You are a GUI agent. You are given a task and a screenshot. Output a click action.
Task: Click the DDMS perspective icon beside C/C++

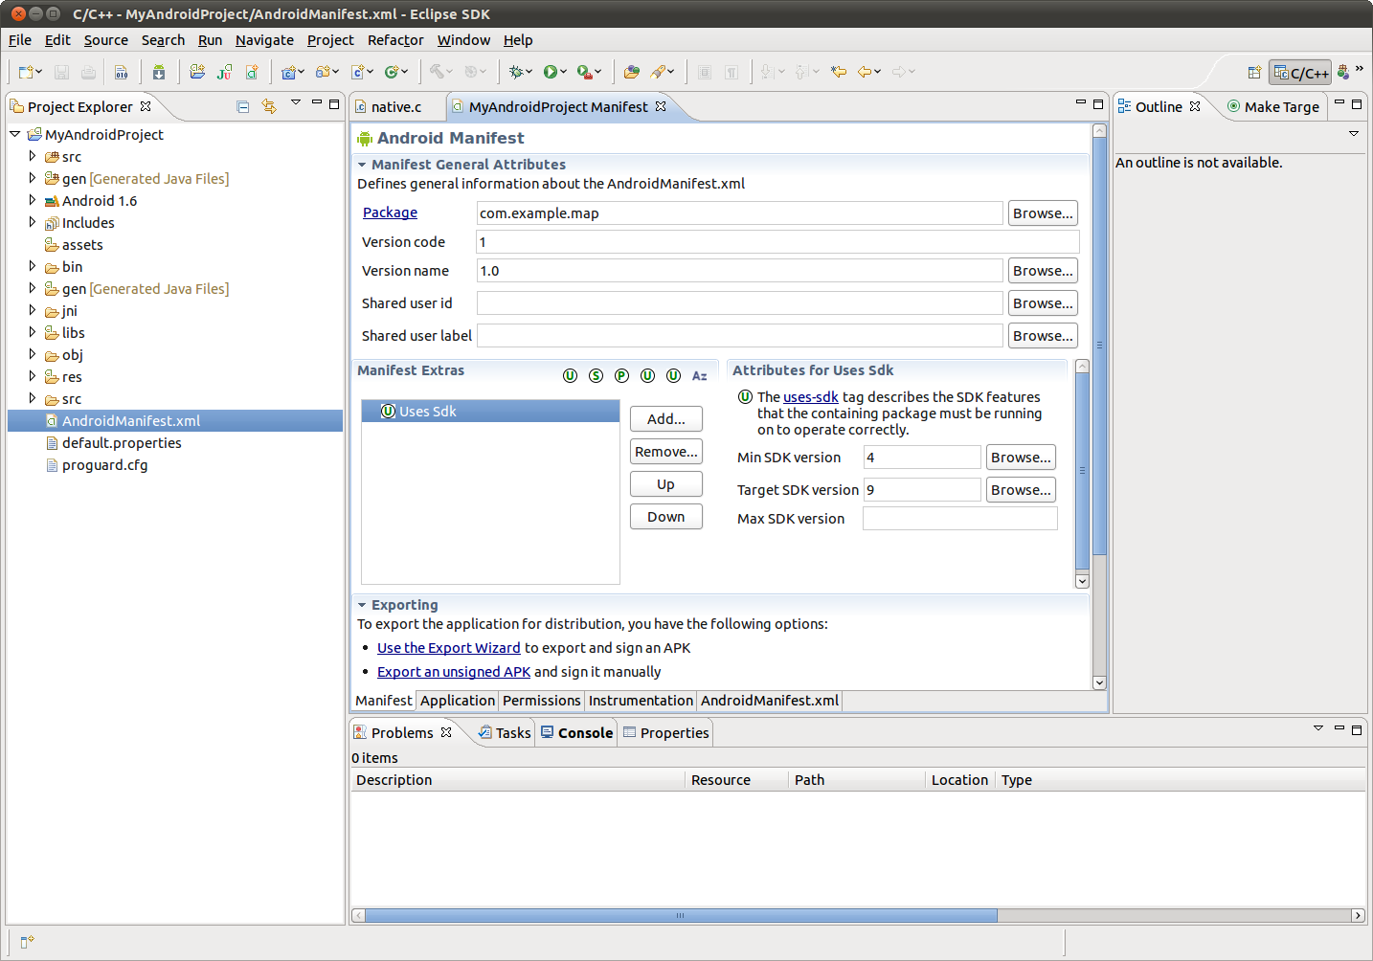pos(1343,73)
